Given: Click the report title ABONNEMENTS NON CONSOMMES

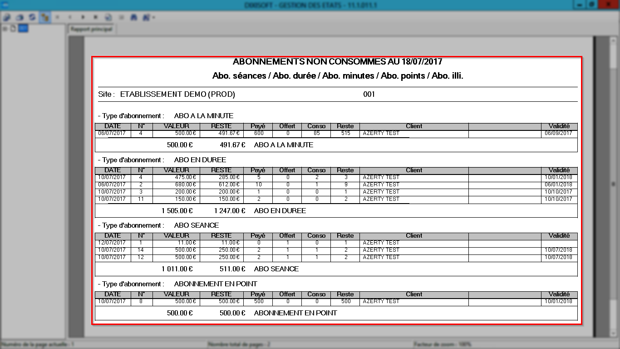Looking at the screenshot, I should point(337,61).
